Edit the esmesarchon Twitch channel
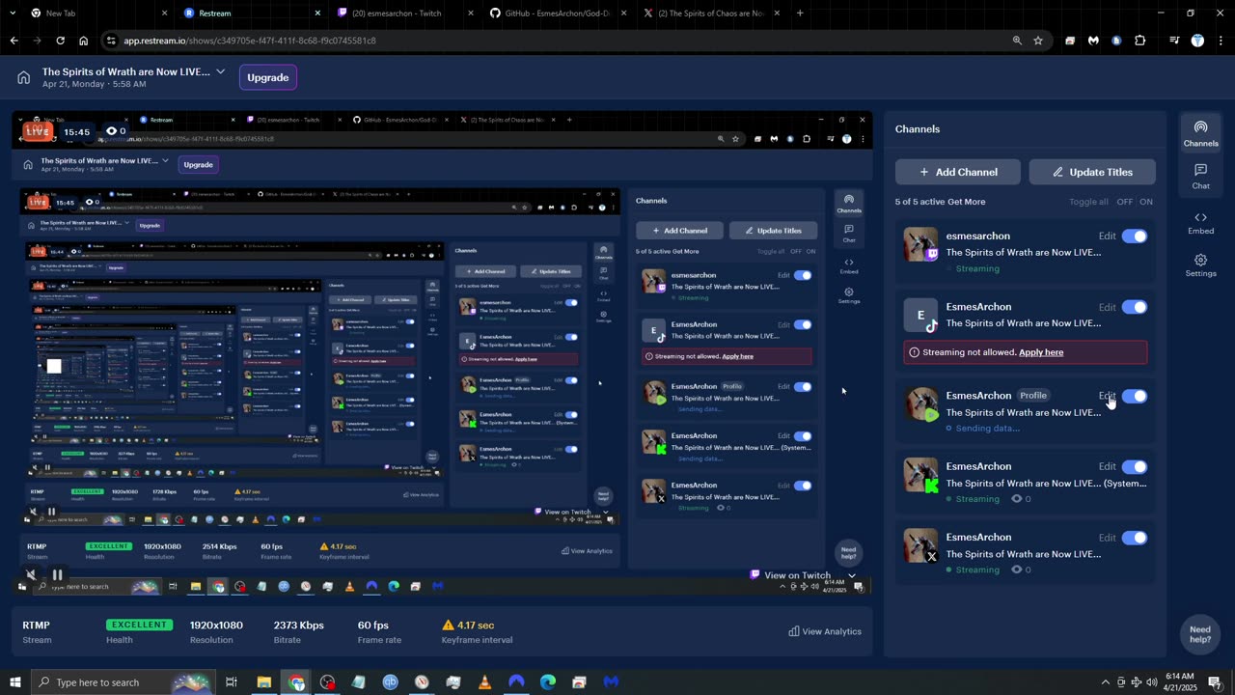The image size is (1235, 695). (x=1107, y=236)
